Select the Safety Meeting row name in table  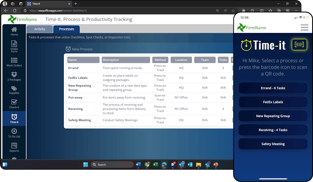coord(80,120)
